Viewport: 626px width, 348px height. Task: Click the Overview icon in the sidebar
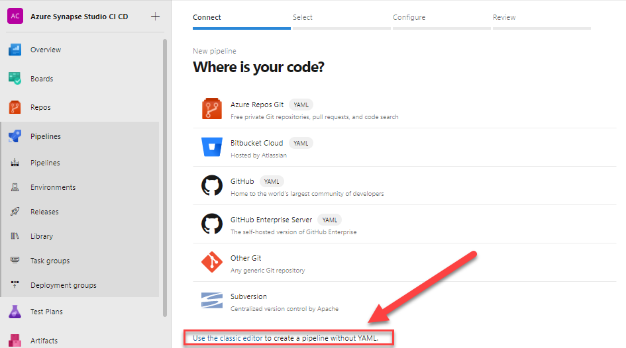click(x=15, y=50)
